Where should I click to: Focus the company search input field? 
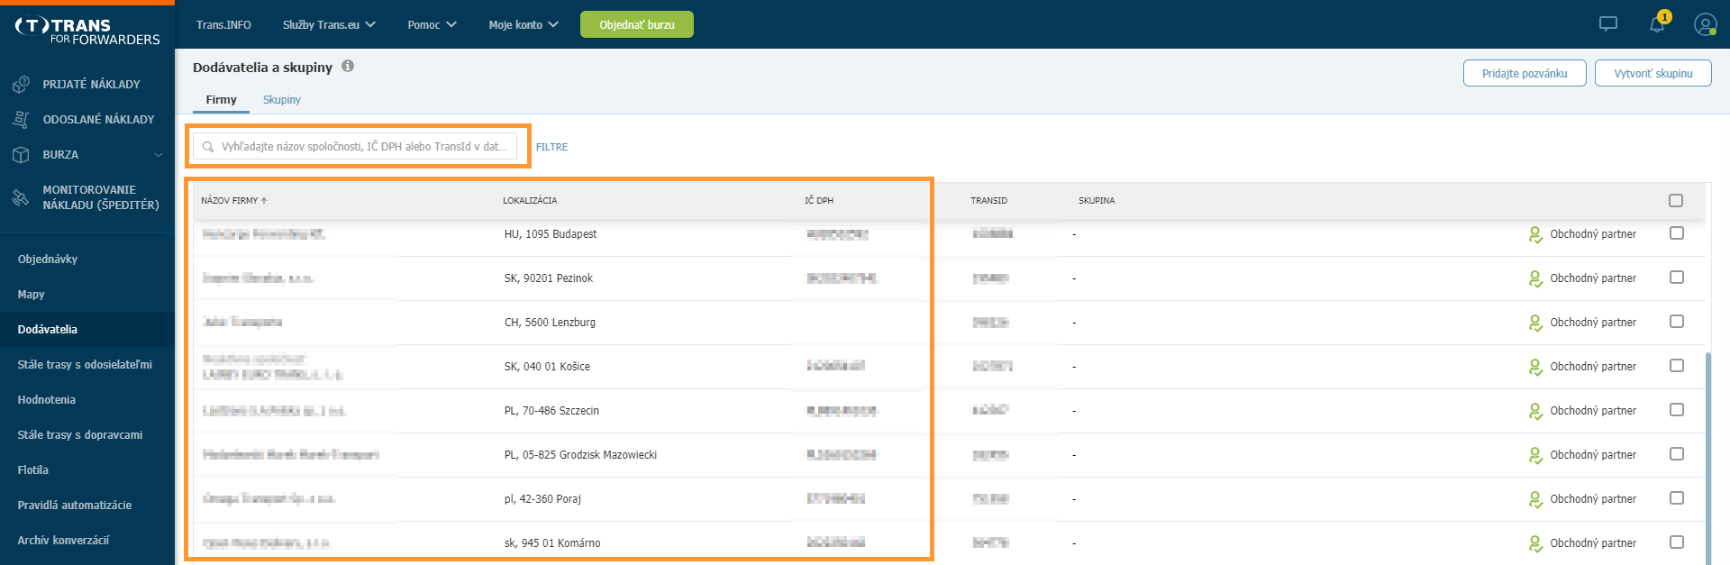355,146
